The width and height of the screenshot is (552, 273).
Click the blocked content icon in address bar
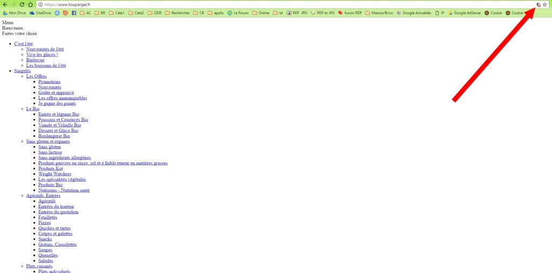pos(538,4)
